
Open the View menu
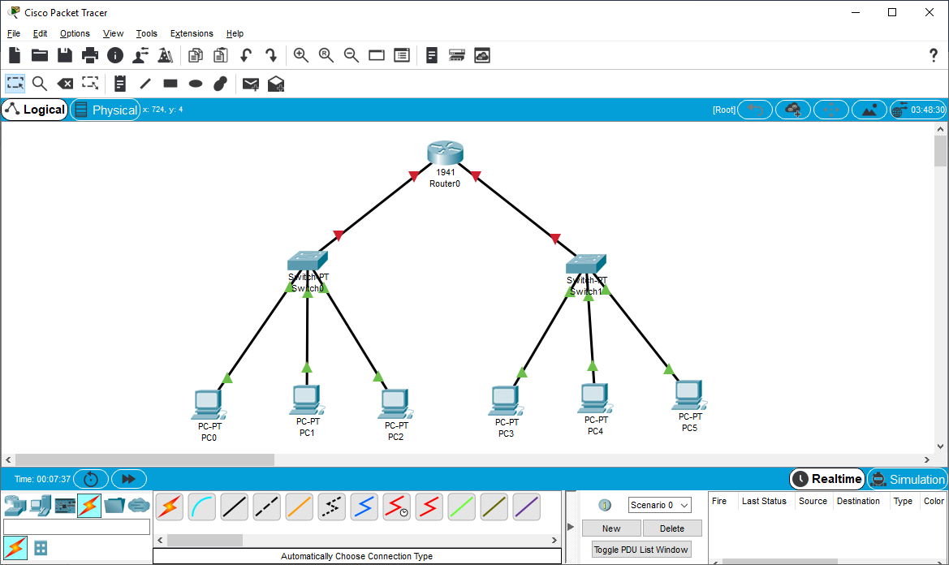(x=113, y=33)
